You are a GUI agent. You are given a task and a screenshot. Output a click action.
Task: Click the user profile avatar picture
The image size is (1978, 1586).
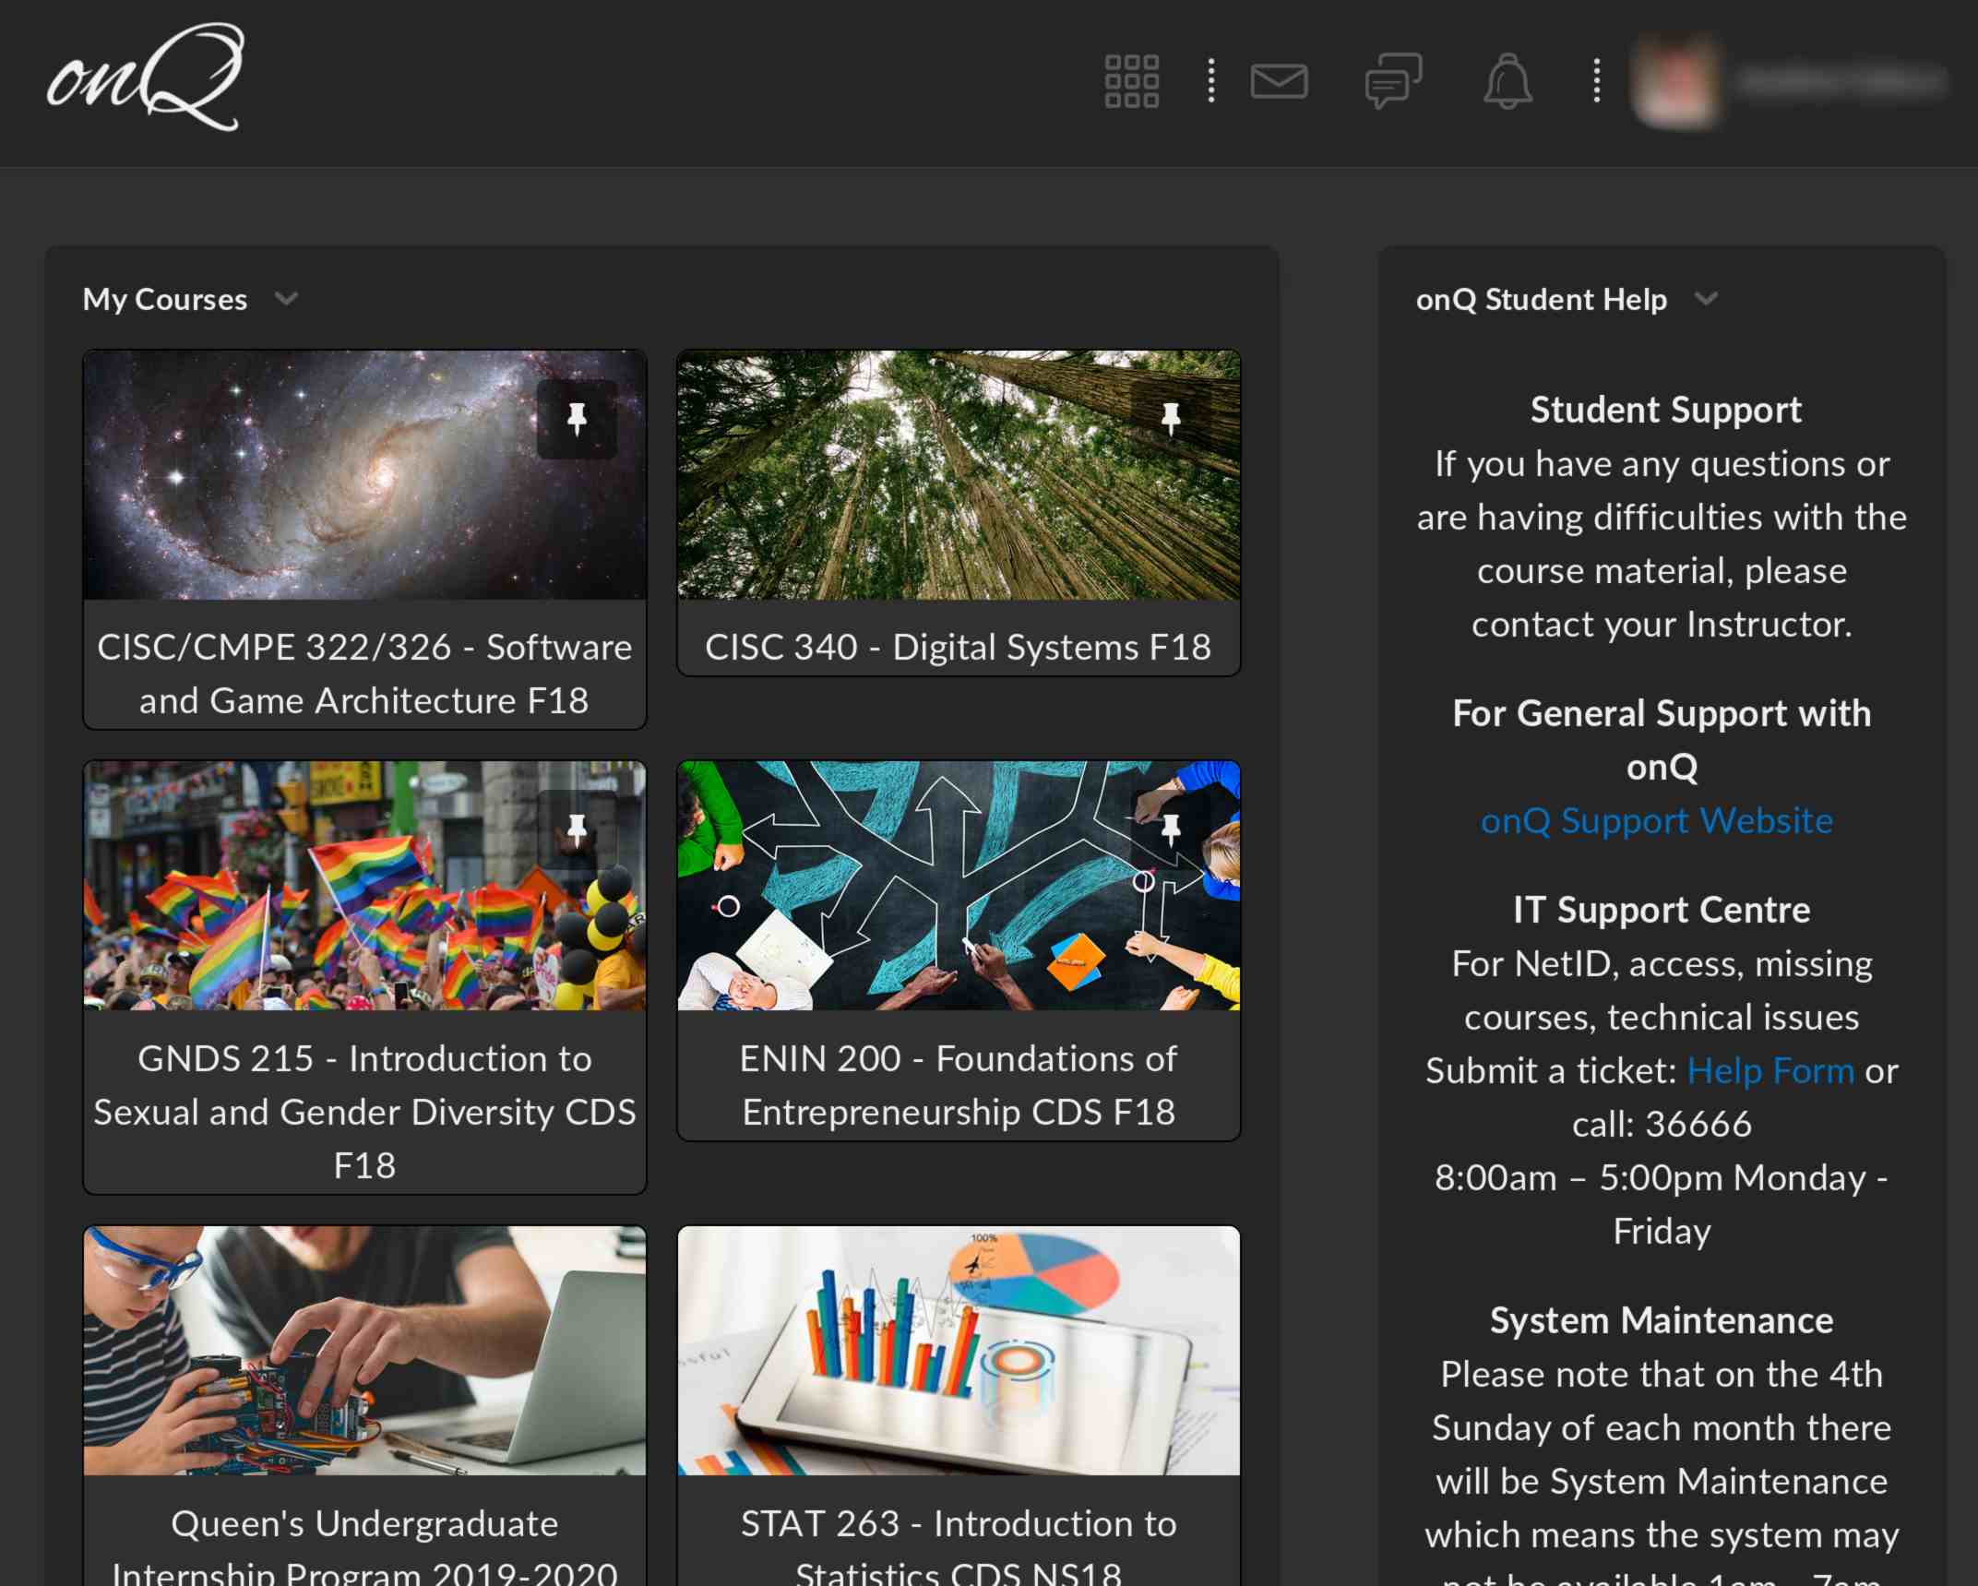click(1676, 81)
